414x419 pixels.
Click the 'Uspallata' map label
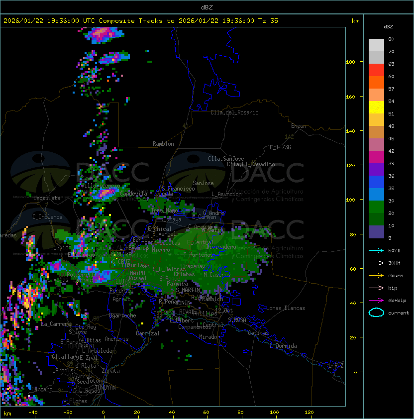[47, 198]
